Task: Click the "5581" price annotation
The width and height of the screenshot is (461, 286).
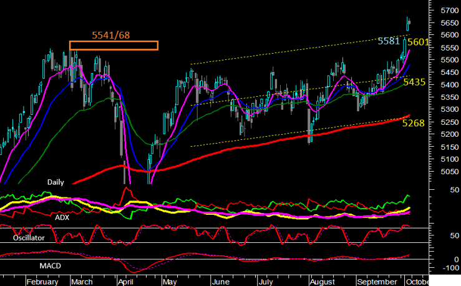Action: click(x=389, y=42)
